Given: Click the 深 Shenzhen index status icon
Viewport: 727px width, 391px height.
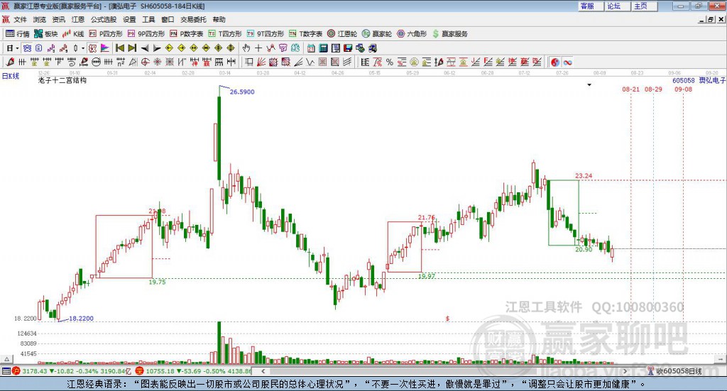Looking at the screenshot, I should tap(140, 371).
